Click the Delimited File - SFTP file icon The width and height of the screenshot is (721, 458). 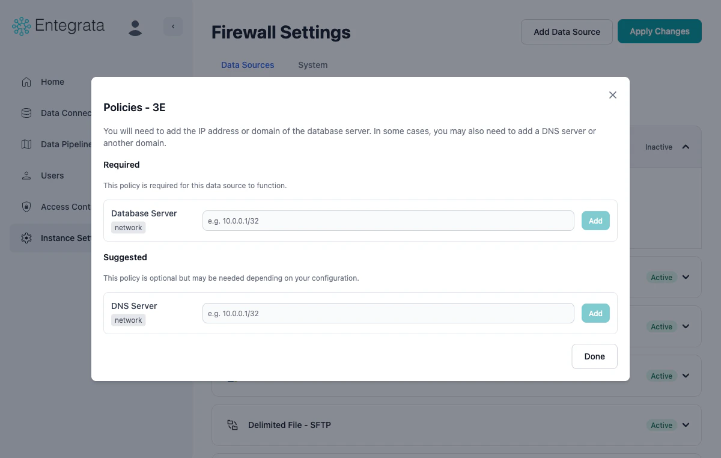[233, 425]
